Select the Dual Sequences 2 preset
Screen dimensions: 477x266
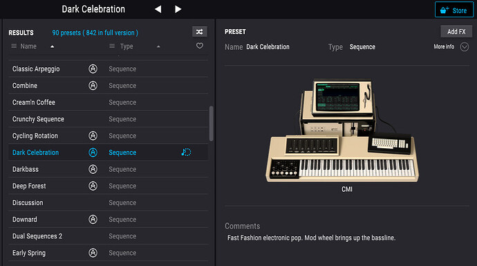[109, 236]
